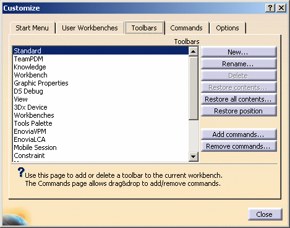290x228 pixels.
Task: Click Restore all contents... button
Action: (239, 99)
